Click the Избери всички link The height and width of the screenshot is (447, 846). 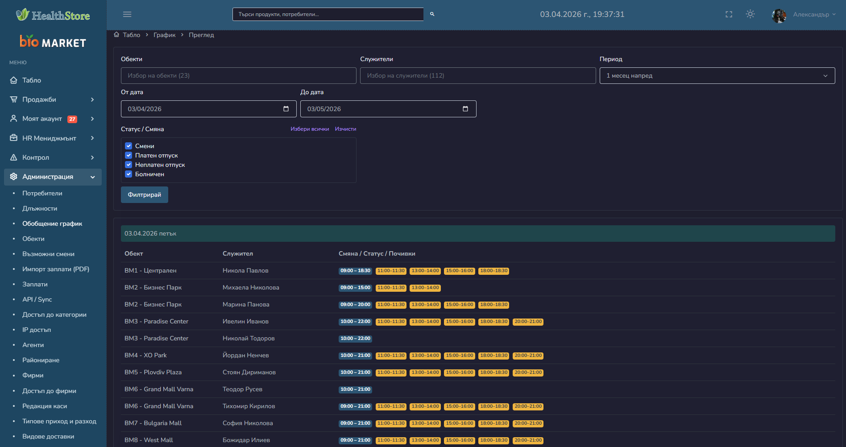tap(310, 129)
